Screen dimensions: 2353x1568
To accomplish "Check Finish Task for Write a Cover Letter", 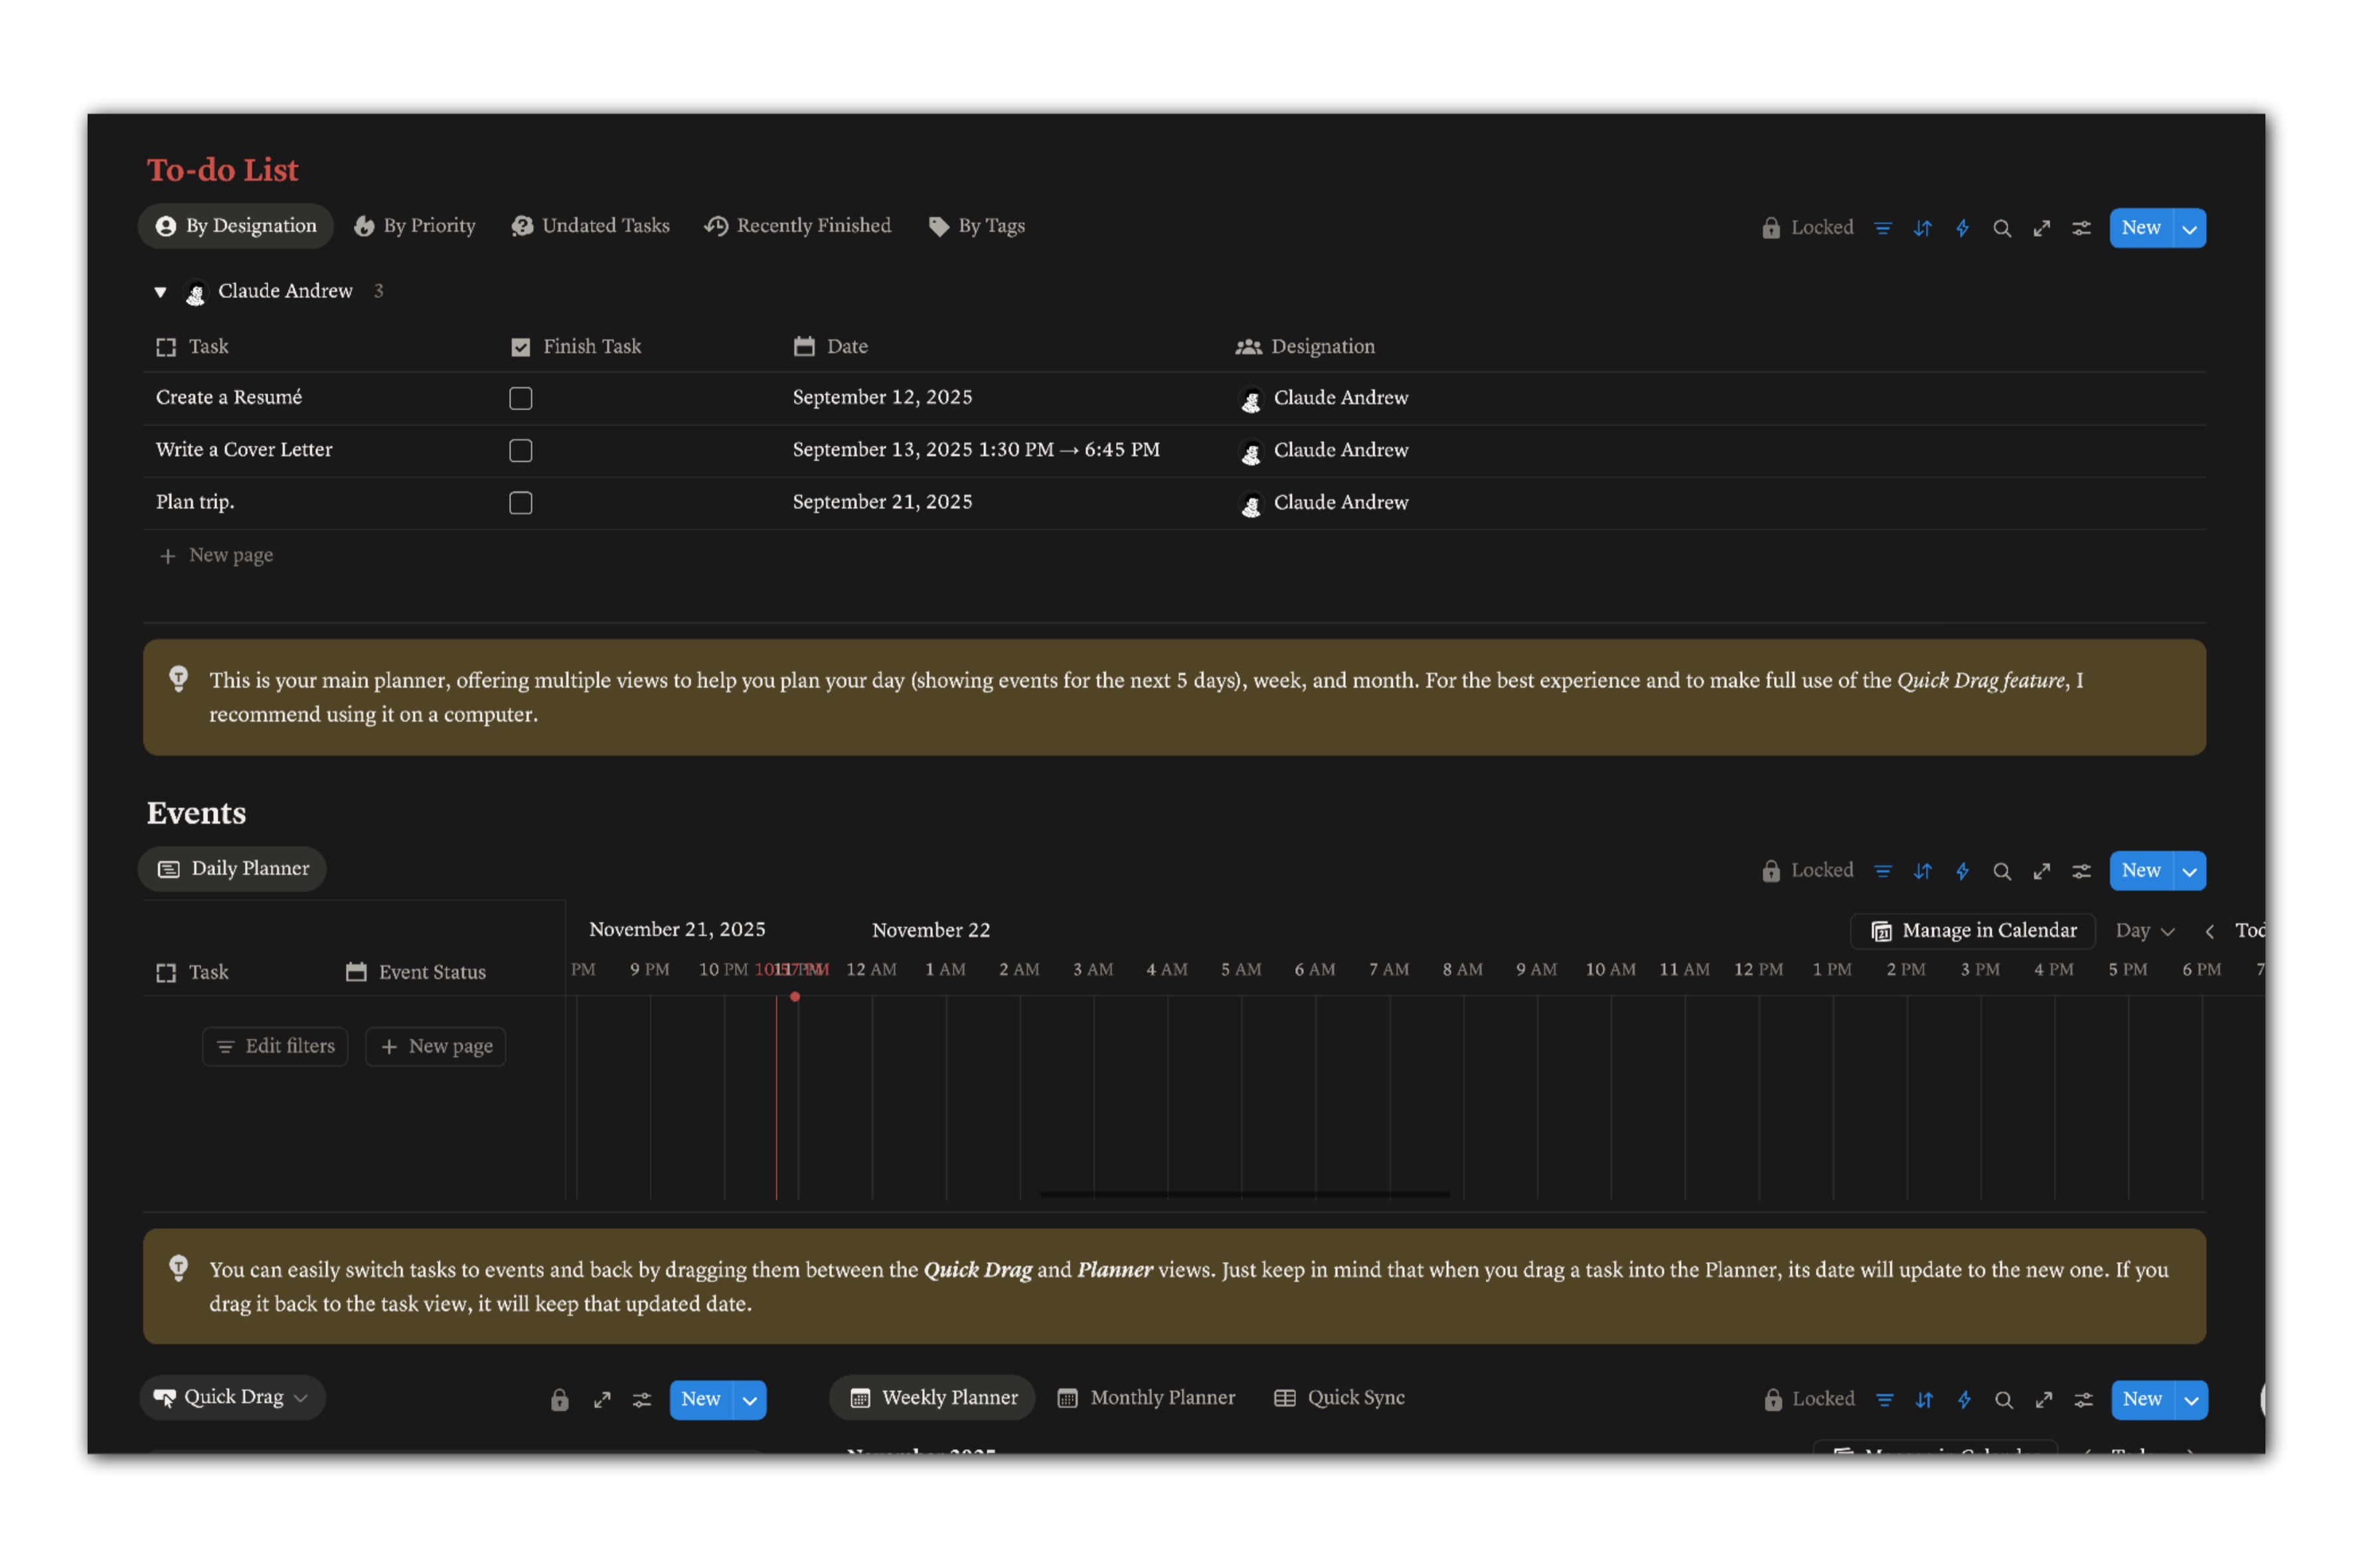I will [520, 450].
